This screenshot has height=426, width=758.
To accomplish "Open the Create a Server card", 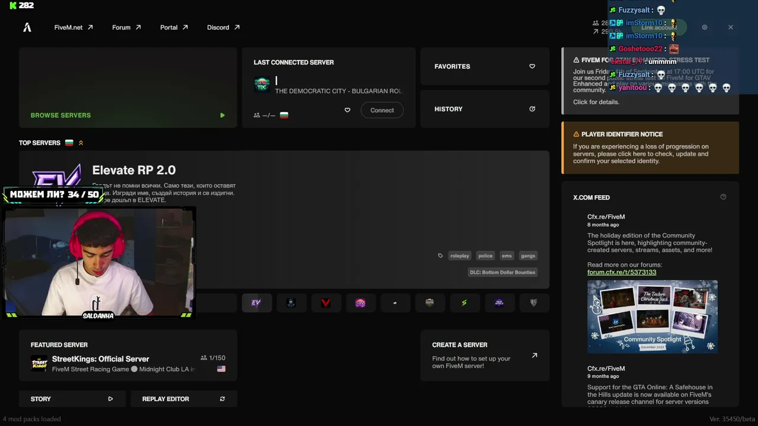I will coord(485,355).
